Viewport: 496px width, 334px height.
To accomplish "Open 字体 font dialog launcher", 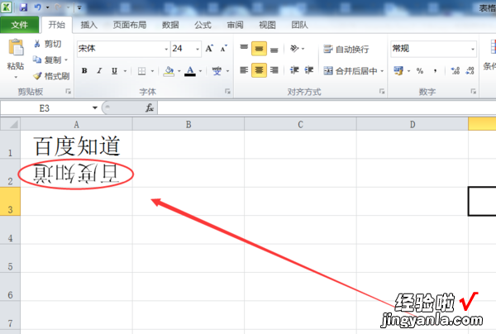I will [x=227, y=92].
